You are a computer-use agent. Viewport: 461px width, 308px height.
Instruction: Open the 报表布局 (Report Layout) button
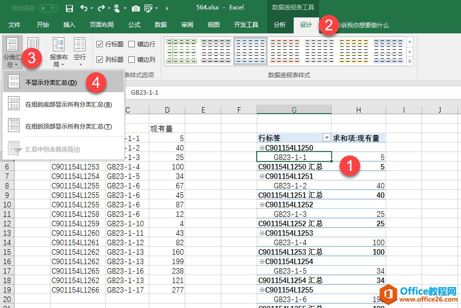pos(58,52)
